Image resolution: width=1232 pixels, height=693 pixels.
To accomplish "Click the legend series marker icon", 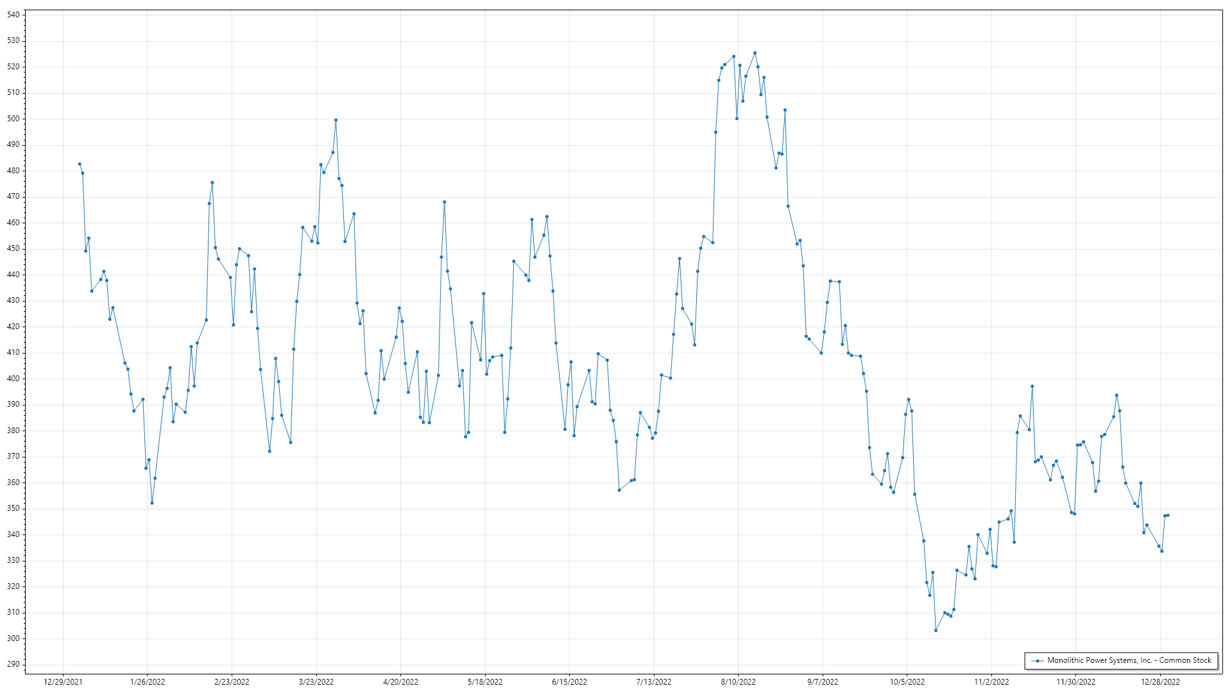I will coord(1038,660).
